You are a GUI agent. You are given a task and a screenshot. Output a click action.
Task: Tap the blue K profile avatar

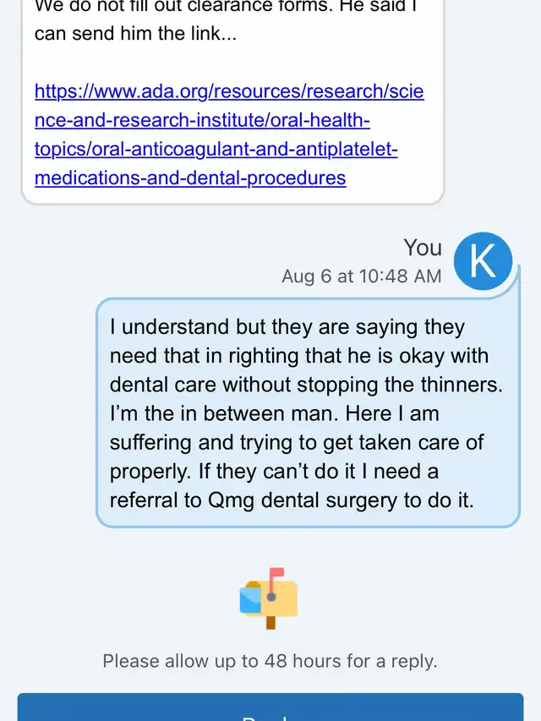483,259
